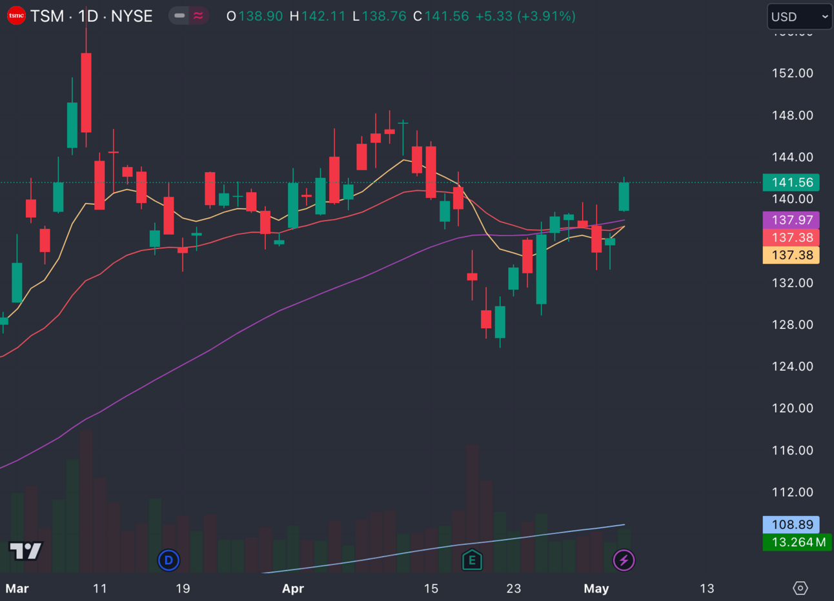
Task: Click the 132.00 price axis tick
Action: click(793, 282)
